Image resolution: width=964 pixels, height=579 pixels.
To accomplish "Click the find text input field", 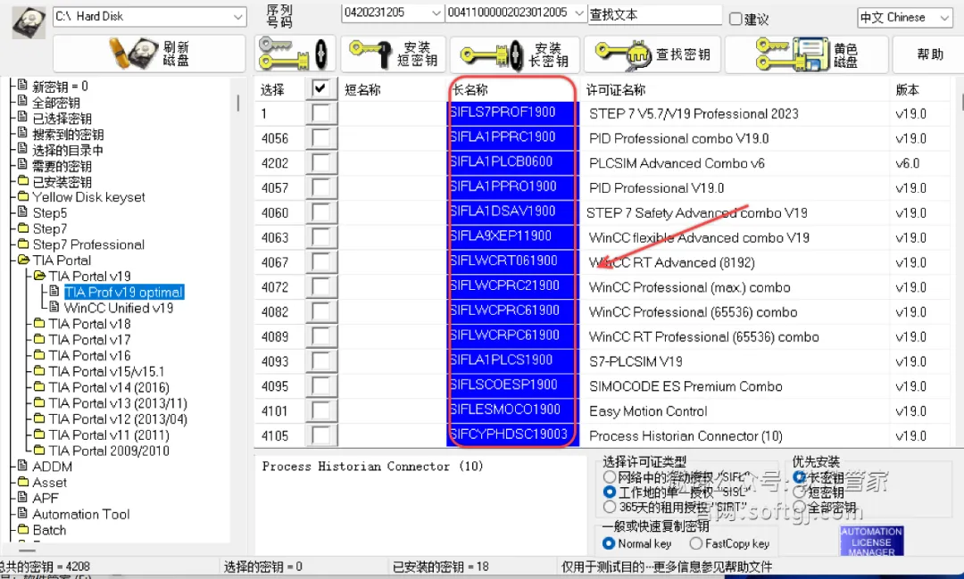I will (x=655, y=14).
